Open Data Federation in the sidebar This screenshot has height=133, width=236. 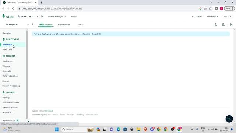point(10,76)
